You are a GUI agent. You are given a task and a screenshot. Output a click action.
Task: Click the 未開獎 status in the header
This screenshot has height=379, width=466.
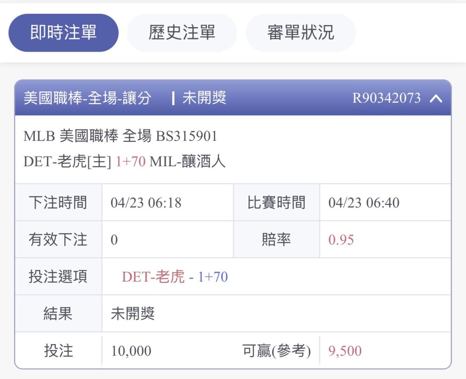(x=204, y=98)
